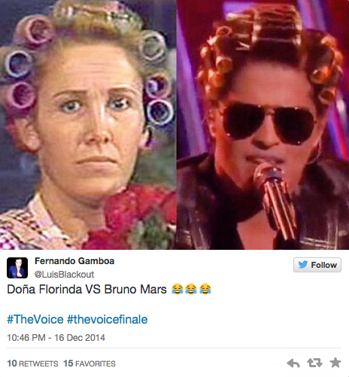This screenshot has width=349, height=377.
Task: Open the #TheVoice hashtag
Action: pos(35,320)
